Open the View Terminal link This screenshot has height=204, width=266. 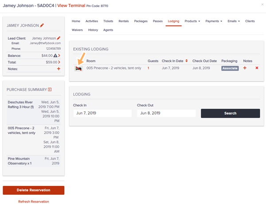pos(71,6)
